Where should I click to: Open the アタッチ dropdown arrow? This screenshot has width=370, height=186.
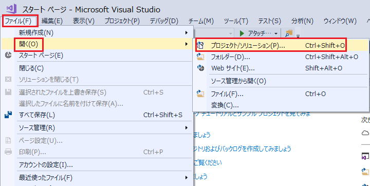click(276, 34)
